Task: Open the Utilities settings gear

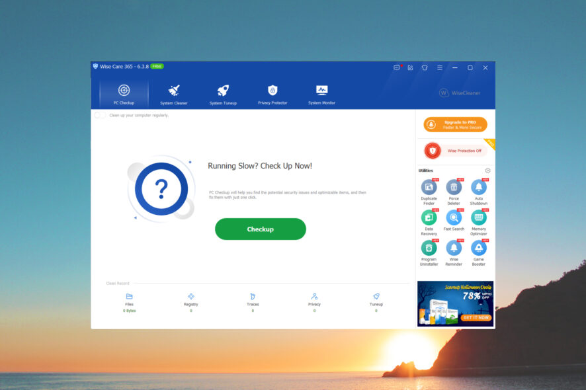Action: point(487,171)
